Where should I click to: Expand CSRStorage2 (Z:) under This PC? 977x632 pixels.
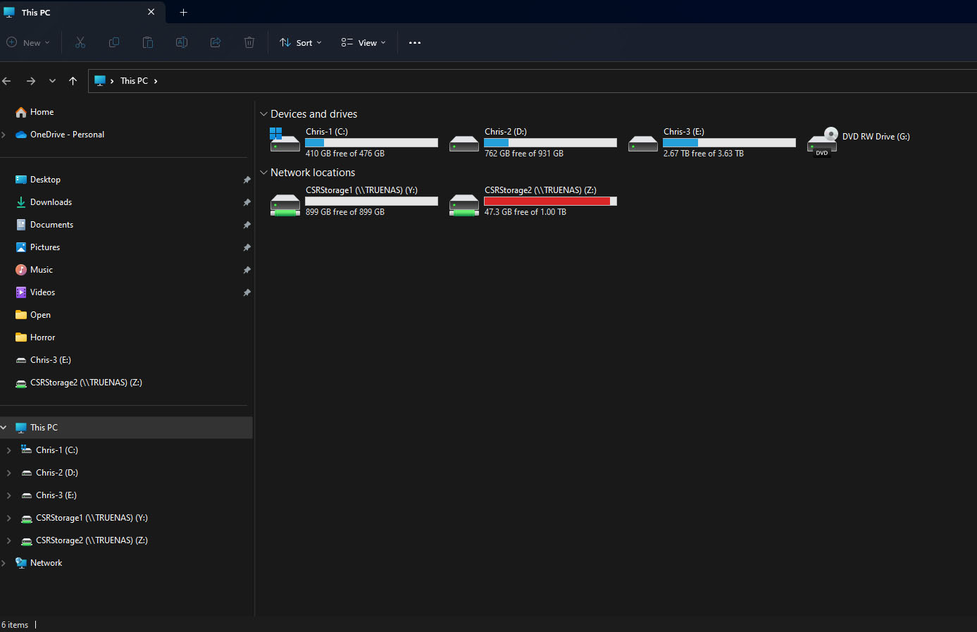(x=8, y=540)
